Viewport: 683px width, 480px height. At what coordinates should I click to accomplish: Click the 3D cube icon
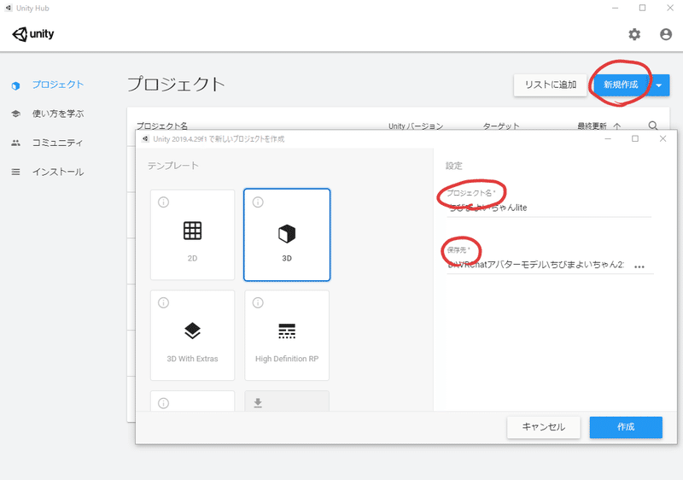(x=287, y=233)
